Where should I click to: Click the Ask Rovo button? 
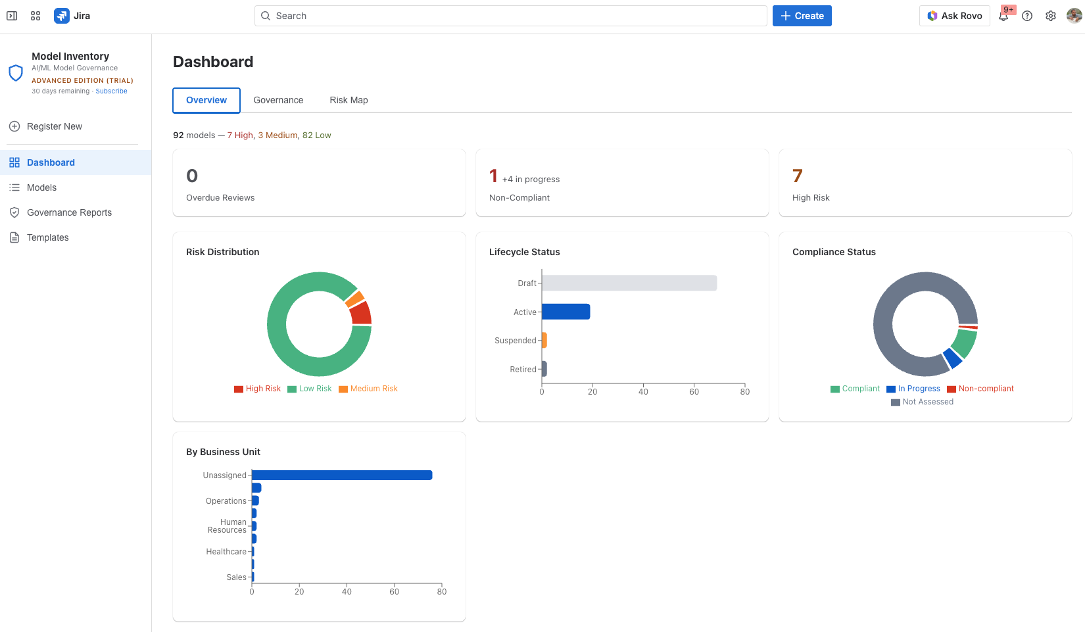point(954,15)
